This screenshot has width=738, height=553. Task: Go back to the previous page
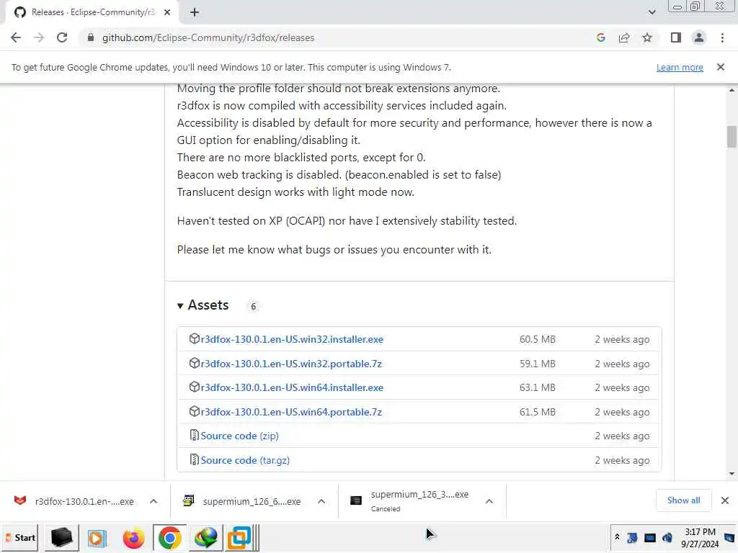(16, 37)
